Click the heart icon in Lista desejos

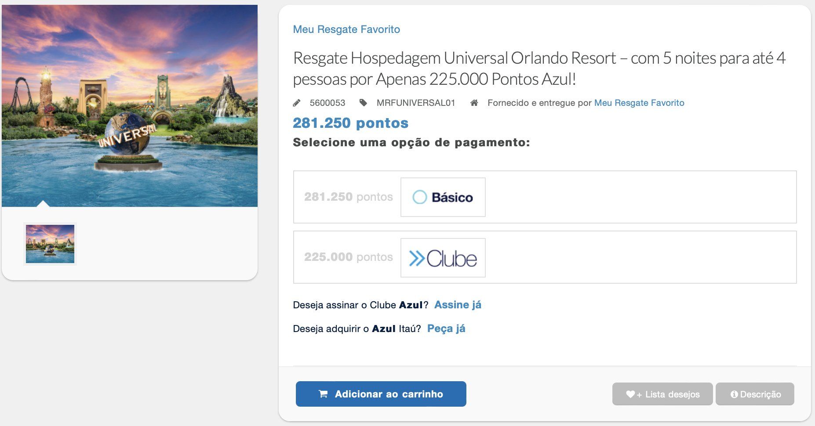[630, 394]
